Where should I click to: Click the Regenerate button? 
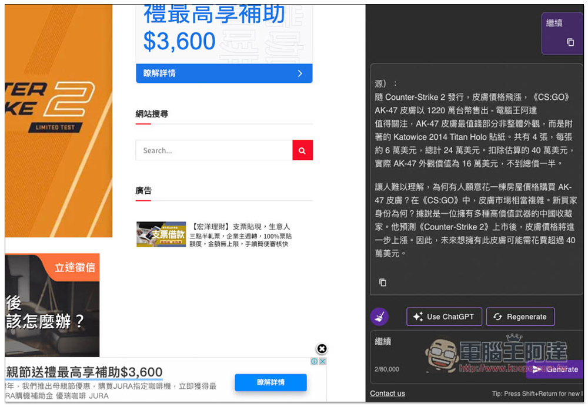520,317
